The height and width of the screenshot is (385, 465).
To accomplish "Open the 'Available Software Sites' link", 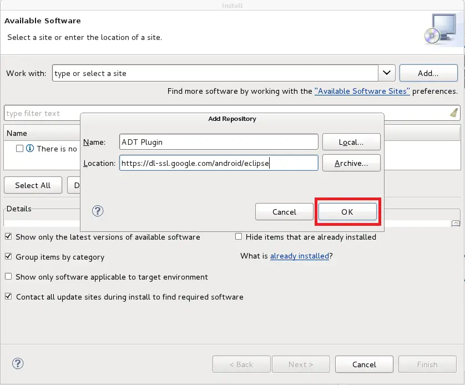I will 362,91.
